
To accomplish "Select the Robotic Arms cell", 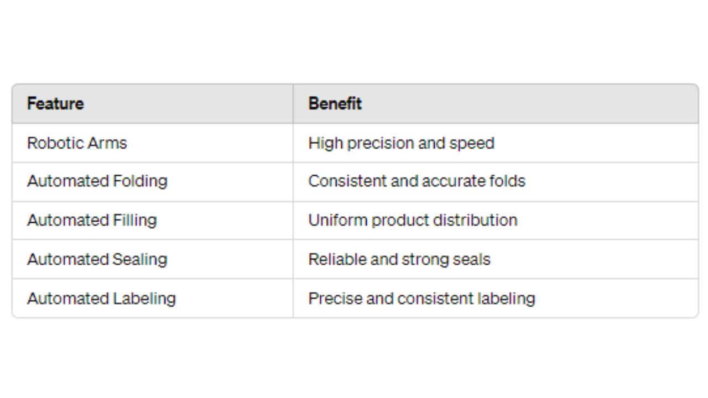I will coord(153,143).
